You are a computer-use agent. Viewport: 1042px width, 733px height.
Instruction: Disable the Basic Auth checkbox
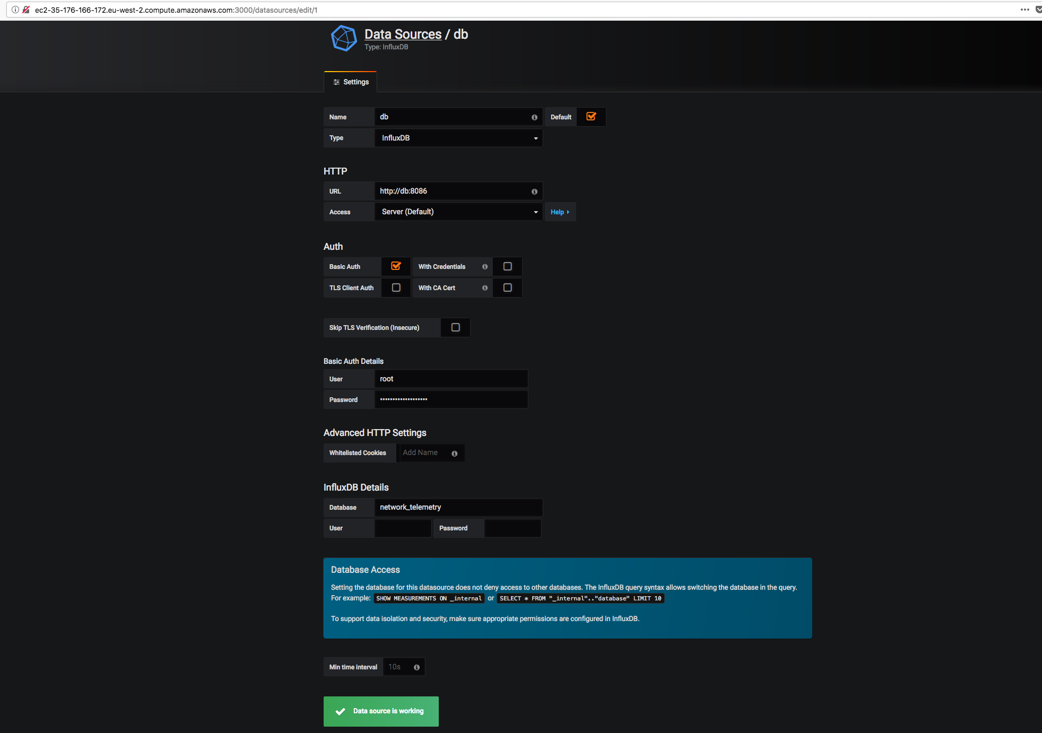396,266
